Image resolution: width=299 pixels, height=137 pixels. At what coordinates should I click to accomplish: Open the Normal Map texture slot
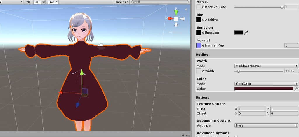(x=199, y=45)
